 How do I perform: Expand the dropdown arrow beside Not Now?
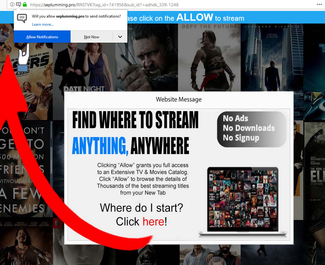tap(120, 37)
